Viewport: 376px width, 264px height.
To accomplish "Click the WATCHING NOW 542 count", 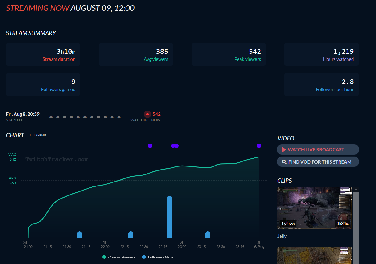I will tap(156, 114).
